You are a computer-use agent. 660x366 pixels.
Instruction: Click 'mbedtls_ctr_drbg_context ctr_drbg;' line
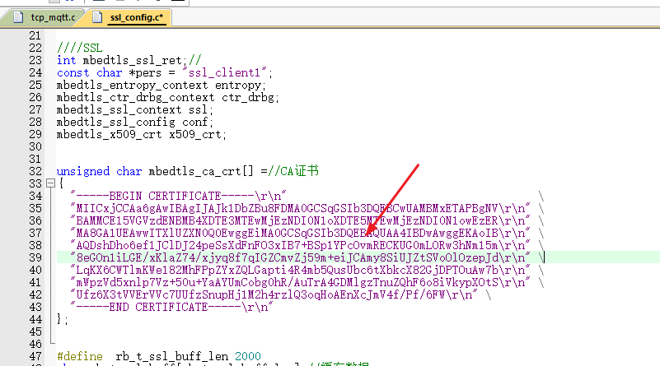point(167,98)
